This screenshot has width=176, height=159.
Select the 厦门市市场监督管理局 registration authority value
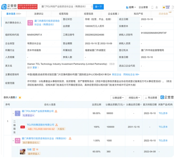(x=153, y=50)
